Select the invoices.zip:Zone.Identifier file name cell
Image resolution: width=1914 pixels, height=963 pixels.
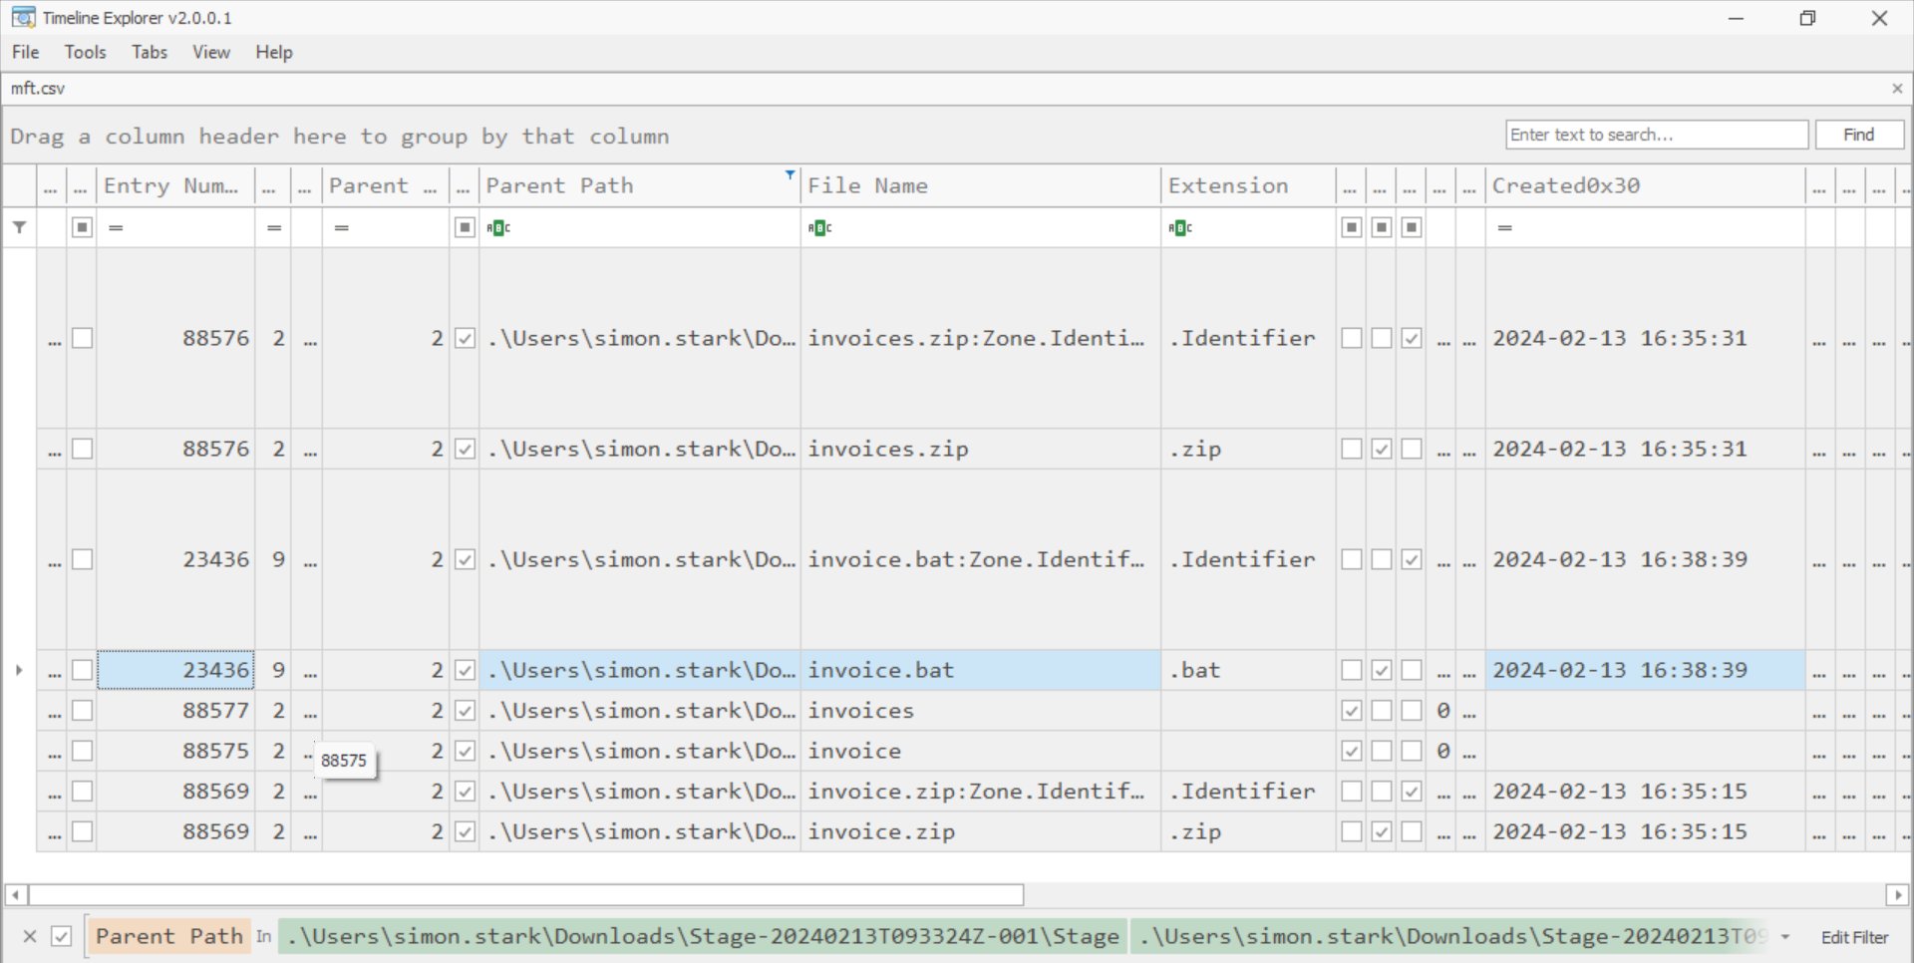[x=981, y=338]
